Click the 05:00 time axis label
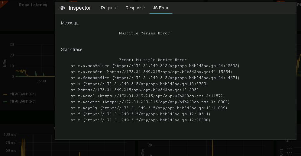Screen dimensions: 301x156 pyautogui.click(x=41, y=81)
